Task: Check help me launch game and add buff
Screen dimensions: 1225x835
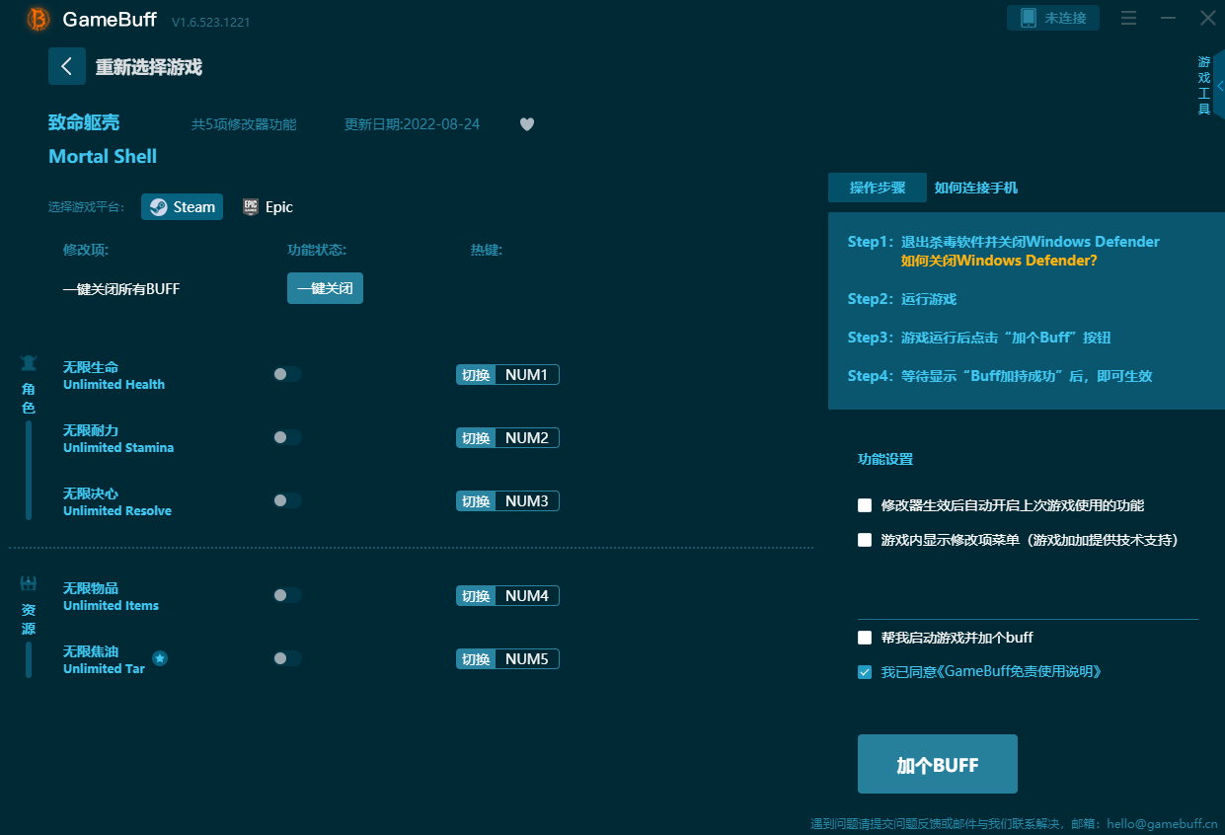Action: (865, 638)
